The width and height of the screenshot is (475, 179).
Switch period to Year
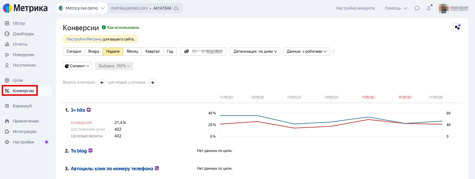[x=170, y=52]
